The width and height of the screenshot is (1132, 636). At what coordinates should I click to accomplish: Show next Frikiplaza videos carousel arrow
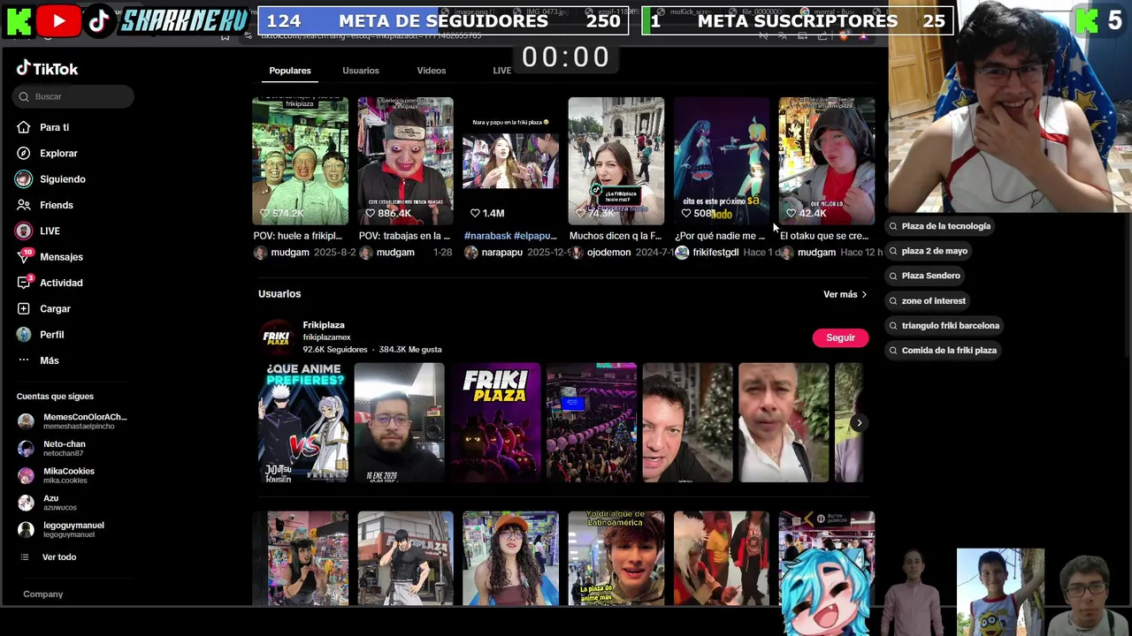tap(859, 423)
